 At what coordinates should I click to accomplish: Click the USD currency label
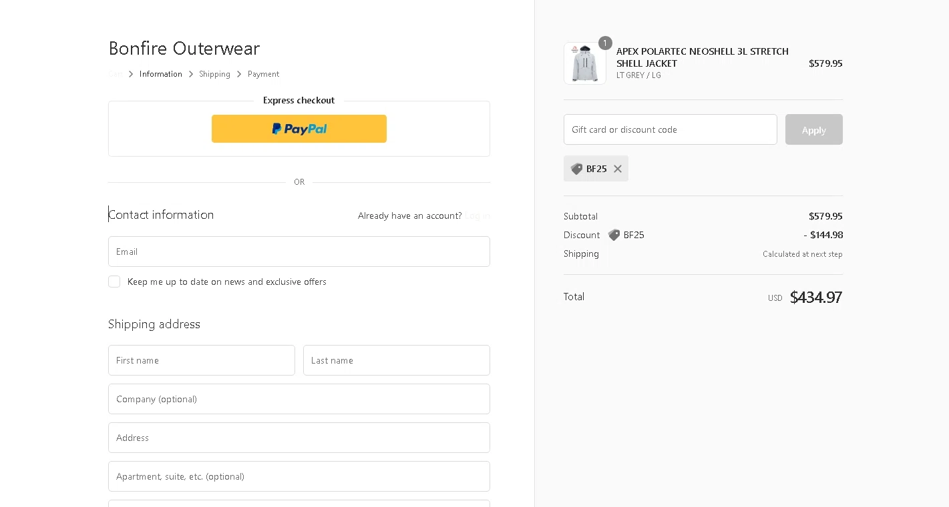[775, 298]
